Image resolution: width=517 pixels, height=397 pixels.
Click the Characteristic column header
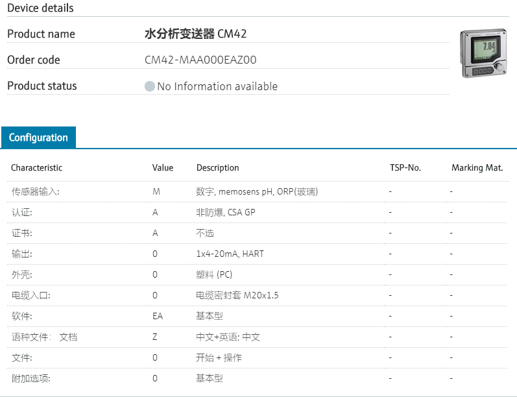coord(36,167)
